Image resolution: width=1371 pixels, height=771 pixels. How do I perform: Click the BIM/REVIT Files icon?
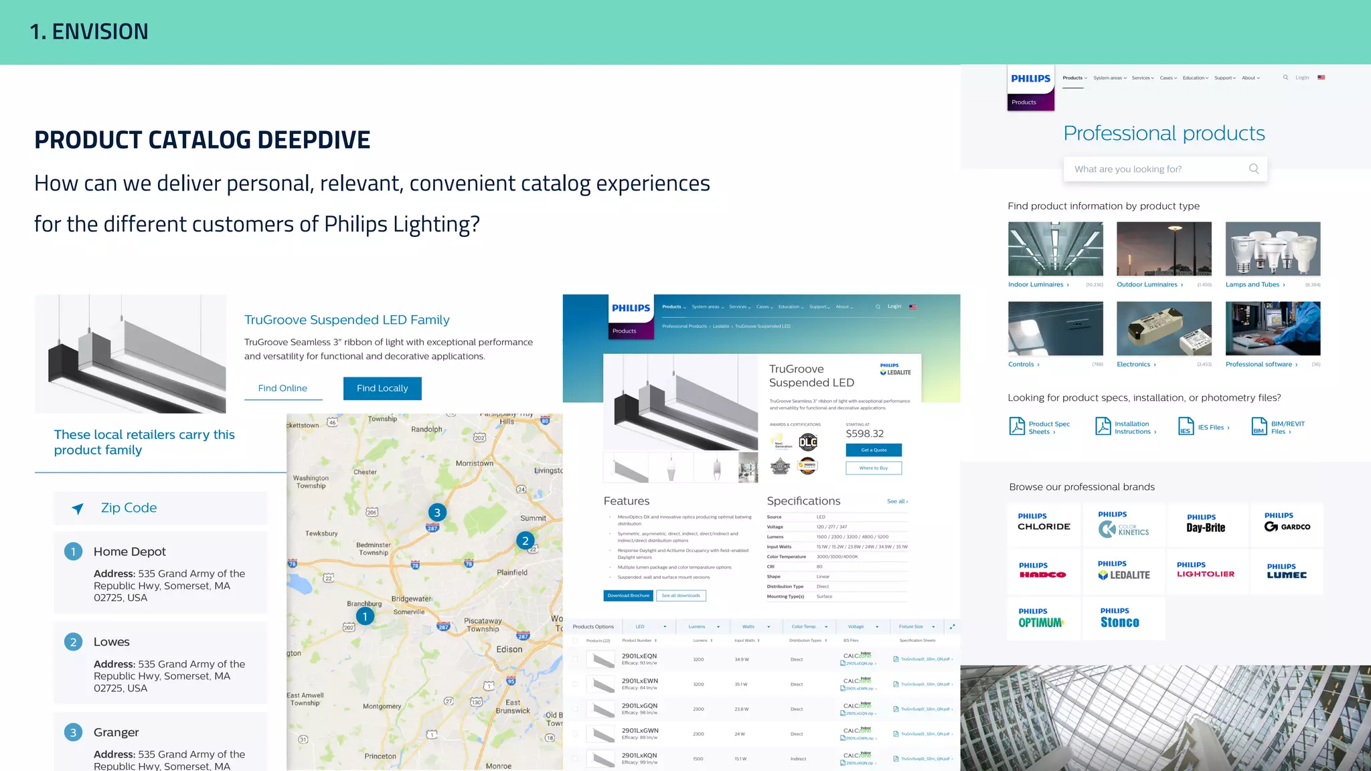(x=1259, y=426)
